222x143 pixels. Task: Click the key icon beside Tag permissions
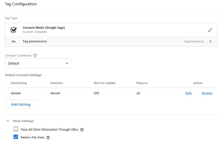14,42
